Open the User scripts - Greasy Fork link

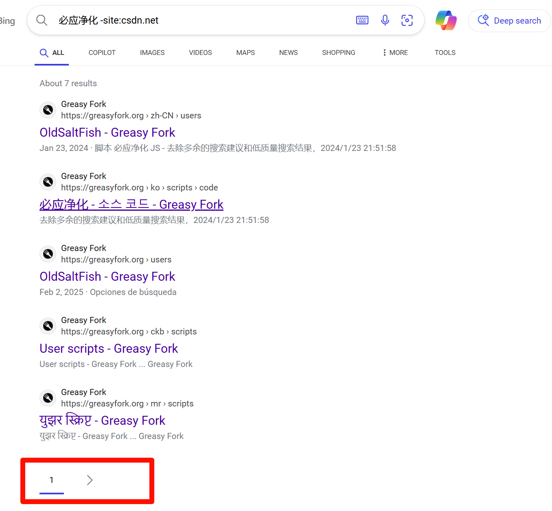(x=109, y=349)
